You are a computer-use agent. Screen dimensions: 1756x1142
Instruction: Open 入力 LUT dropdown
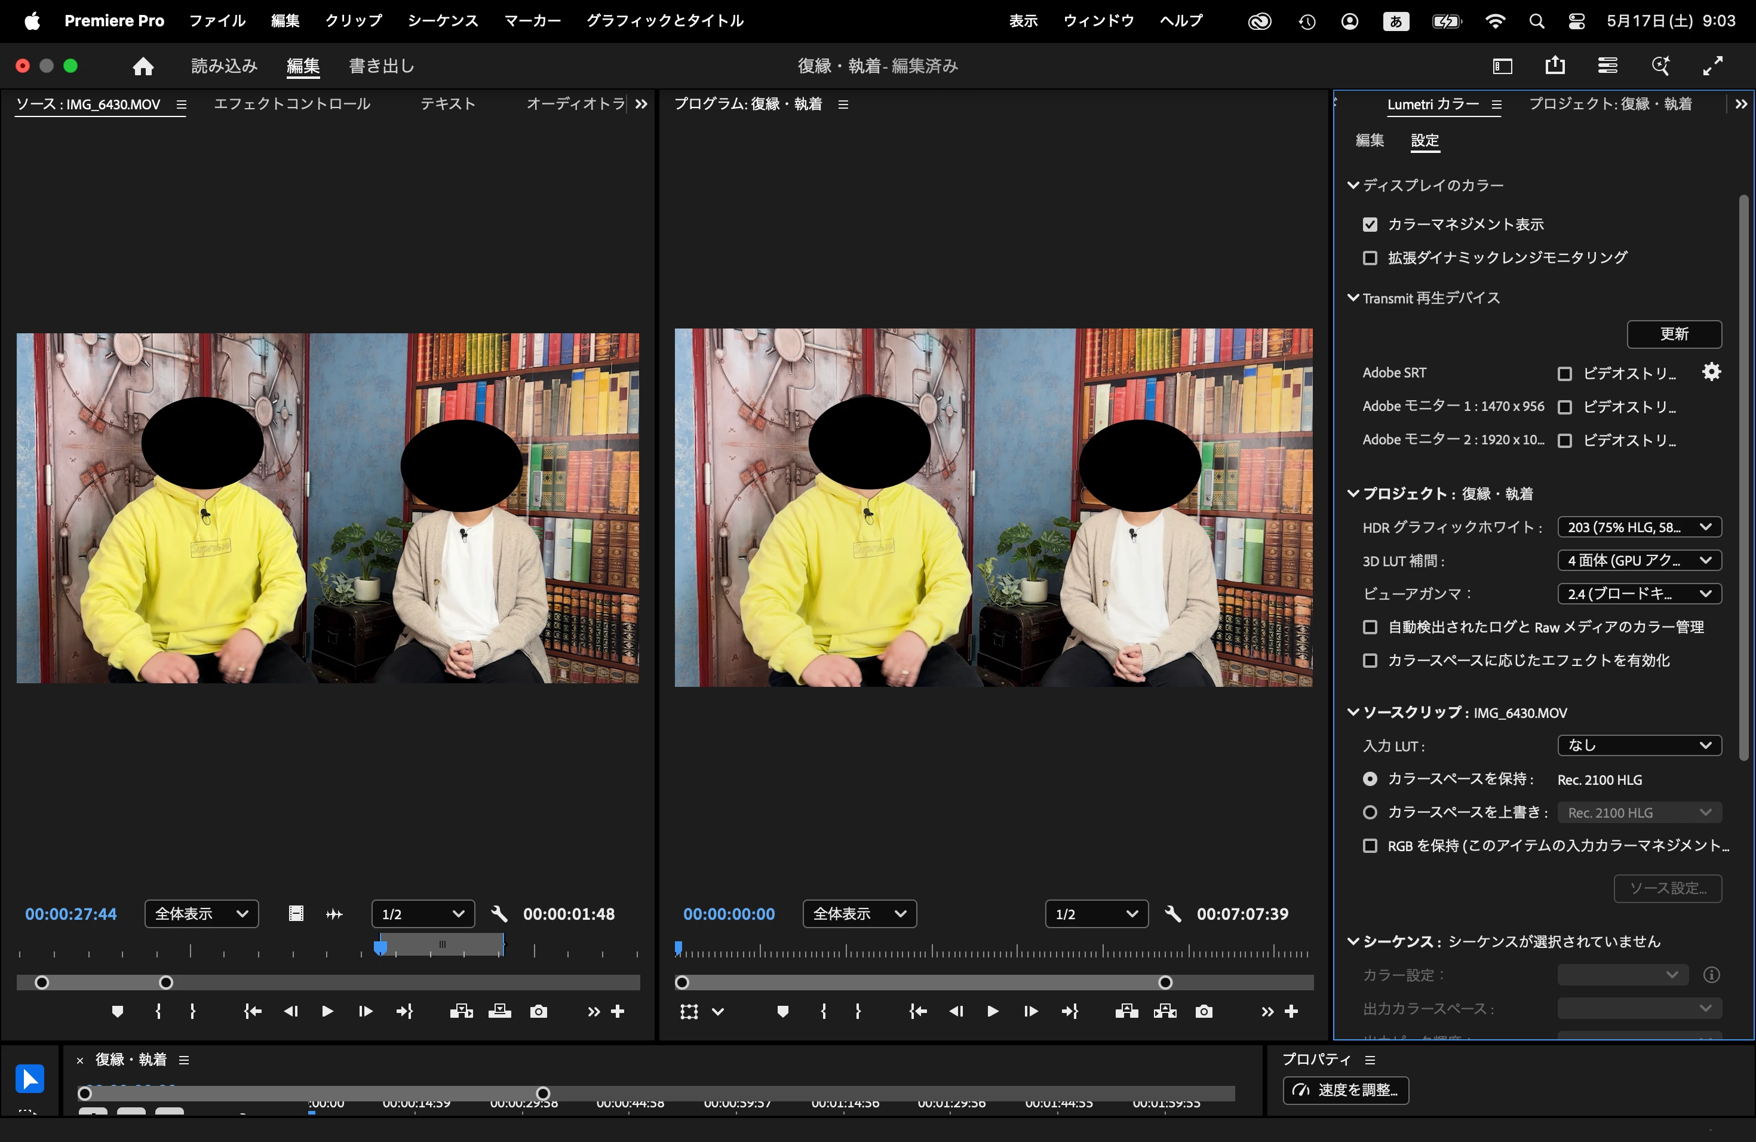[x=1639, y=745]
